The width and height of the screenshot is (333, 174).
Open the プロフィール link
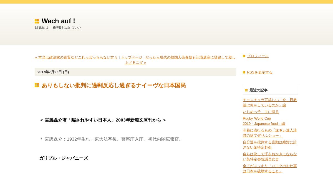[258, 56]
